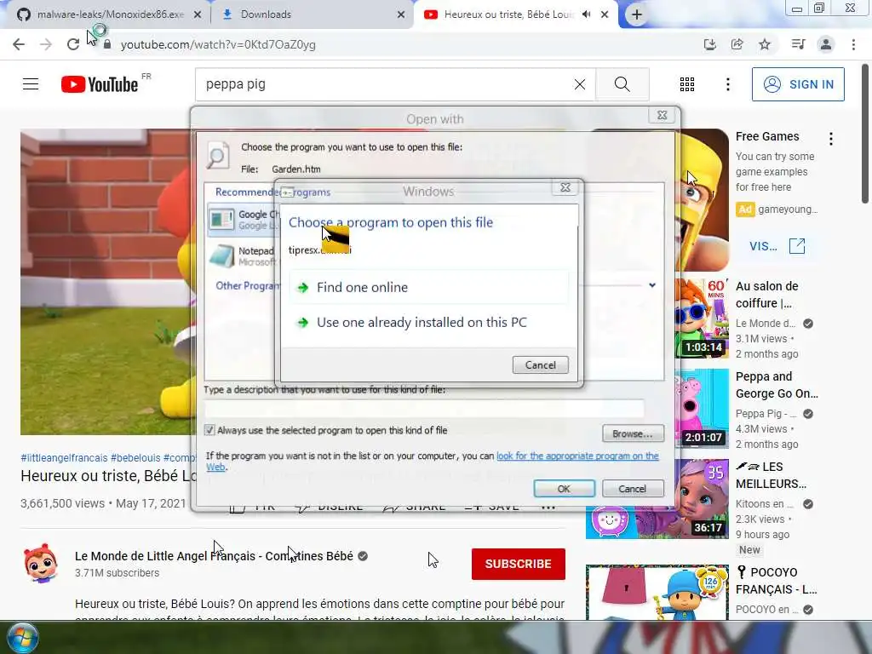Toggle 'Always use the selected program' checkbox
Screen dimensions: 872x654
209,430
